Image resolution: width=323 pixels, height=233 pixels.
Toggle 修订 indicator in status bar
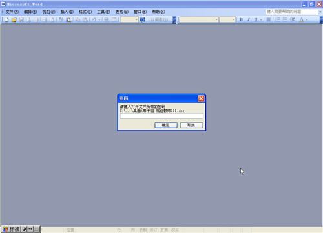[153, 230]
